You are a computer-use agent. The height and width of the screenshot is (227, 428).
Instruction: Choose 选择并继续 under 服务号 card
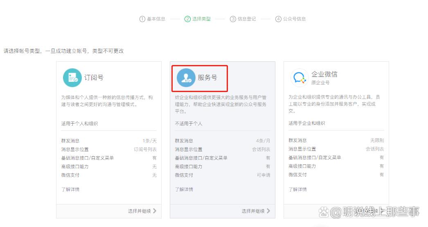253,211
